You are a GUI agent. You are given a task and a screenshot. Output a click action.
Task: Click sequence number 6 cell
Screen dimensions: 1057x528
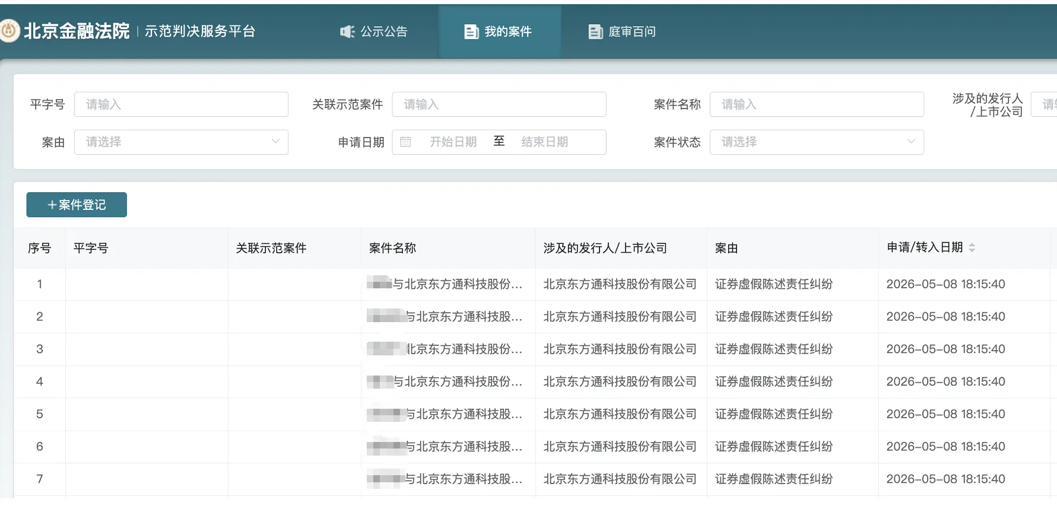tap(40, 447)
